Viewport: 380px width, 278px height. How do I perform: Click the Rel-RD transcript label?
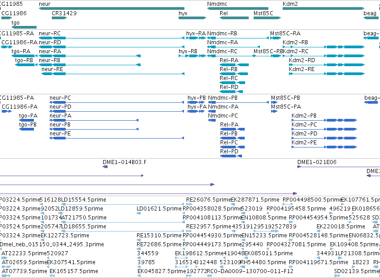tap(229, 87)
